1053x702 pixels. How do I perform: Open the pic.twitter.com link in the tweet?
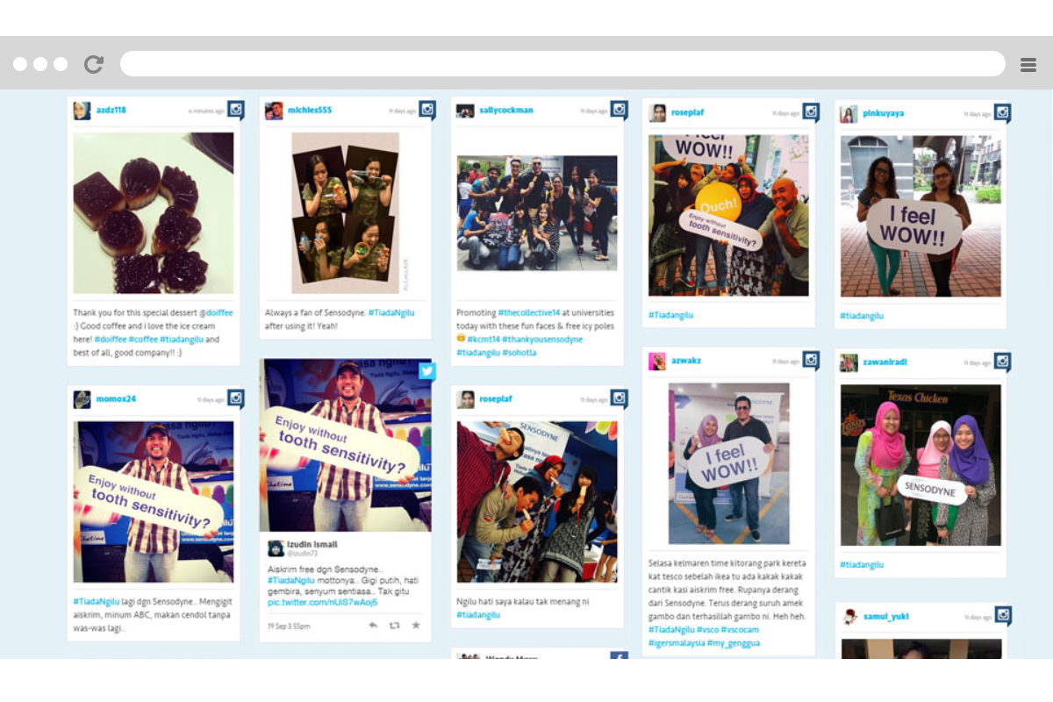323,603
